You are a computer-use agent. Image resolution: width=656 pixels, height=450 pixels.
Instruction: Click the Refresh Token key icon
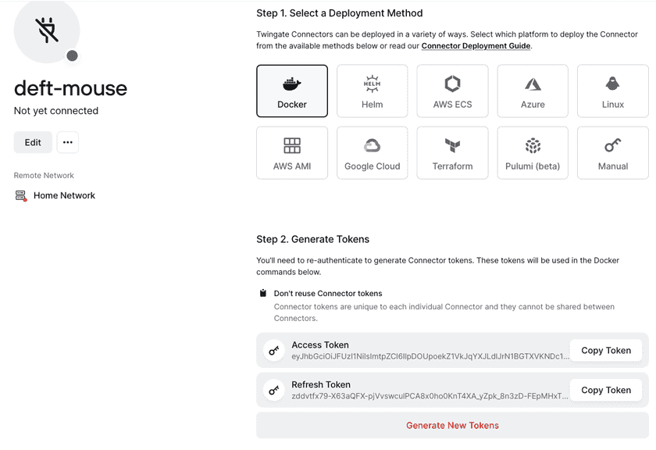tap(274, 390)
